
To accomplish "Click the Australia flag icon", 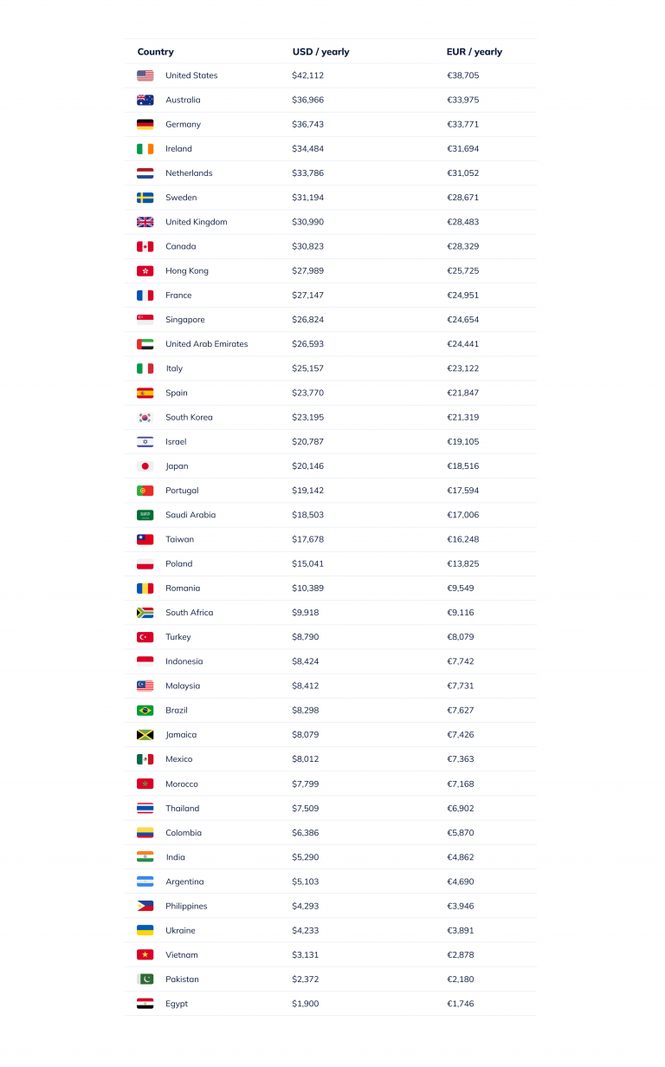I will tap(145, 100).
